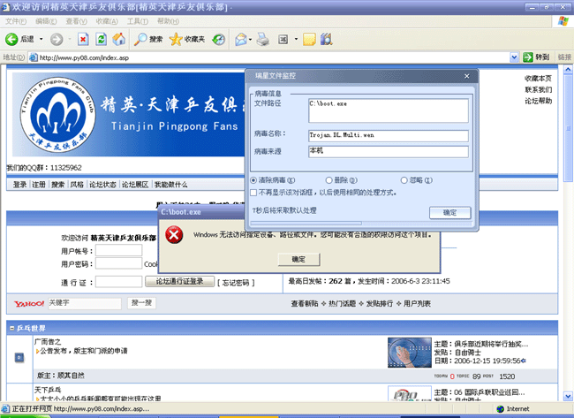Open the 工具 menu
Image resolution: width=574 pixels, height=418 pixels.
click(x=138, y=21)
